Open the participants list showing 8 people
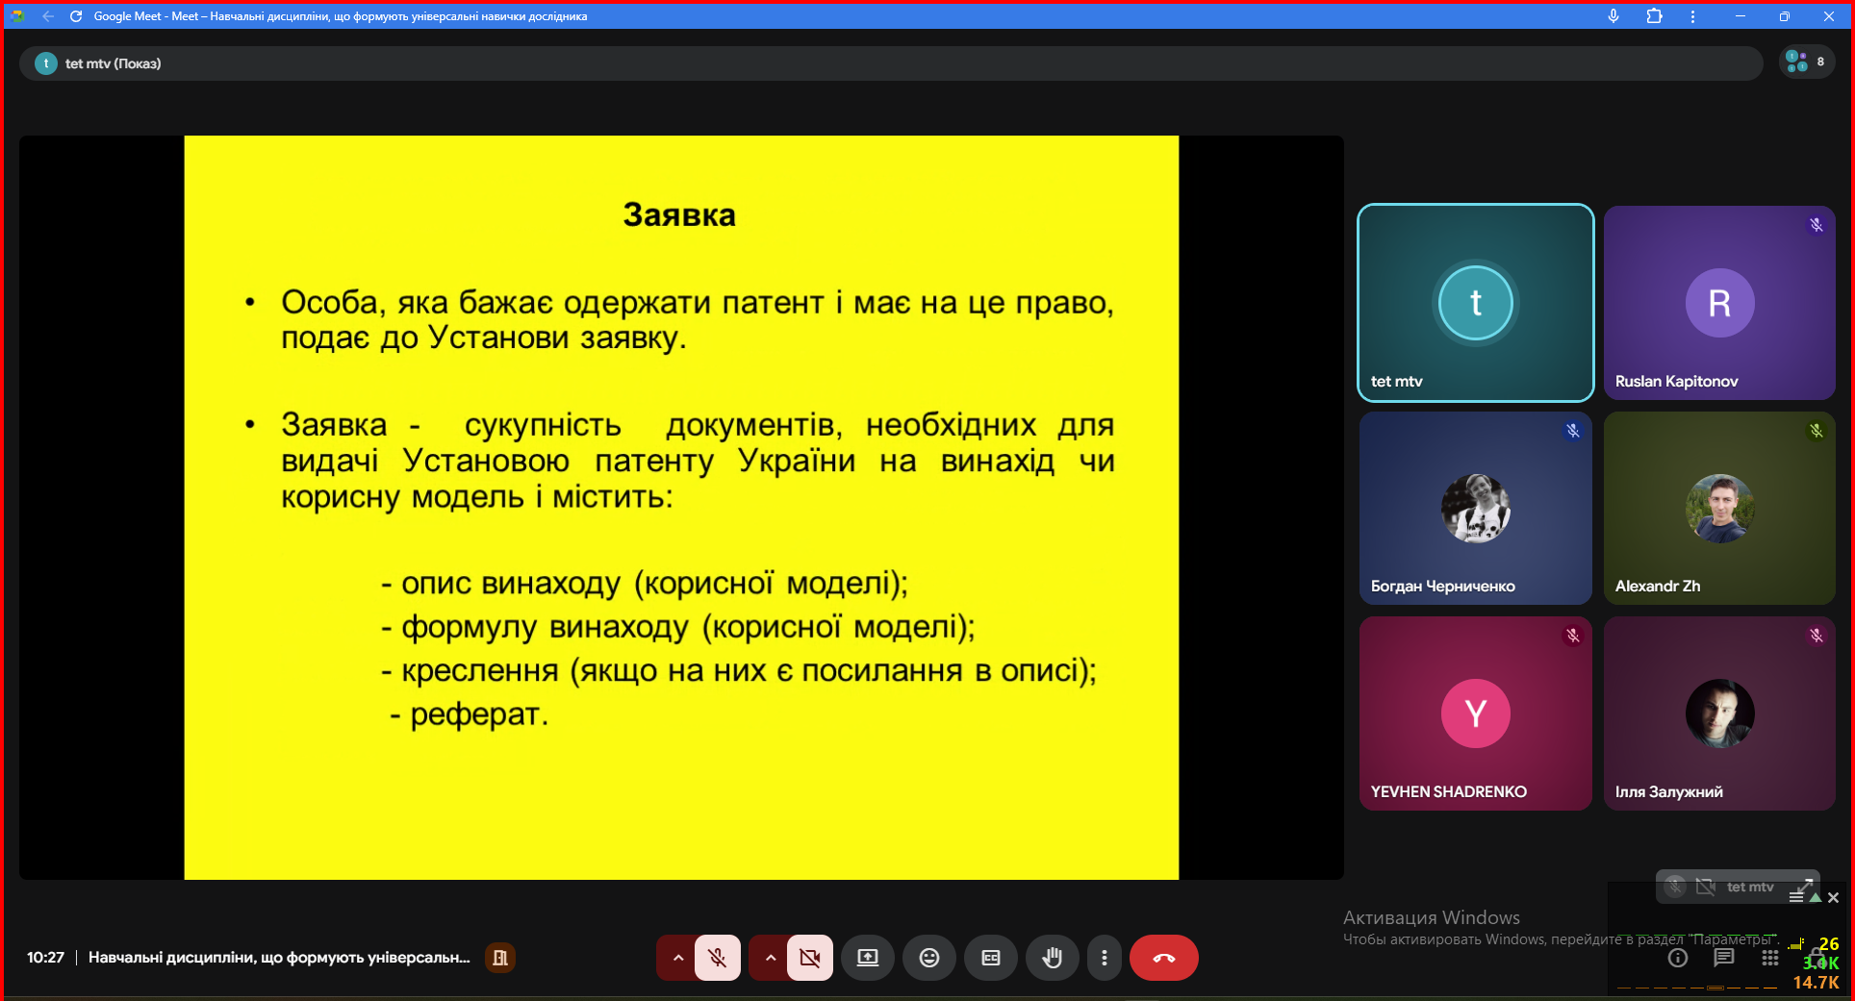 tap(1806, 62)
